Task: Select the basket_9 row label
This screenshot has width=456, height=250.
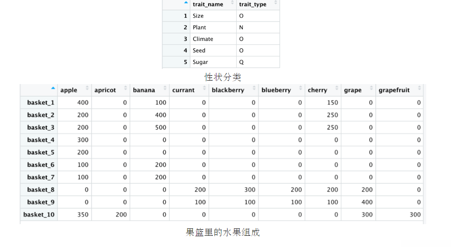Action: coord(41,202)
